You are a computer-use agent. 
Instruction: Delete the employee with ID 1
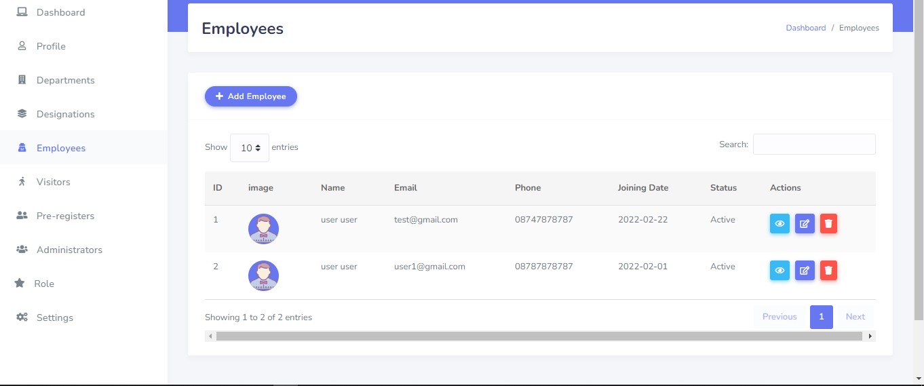[x=828, y=224]
